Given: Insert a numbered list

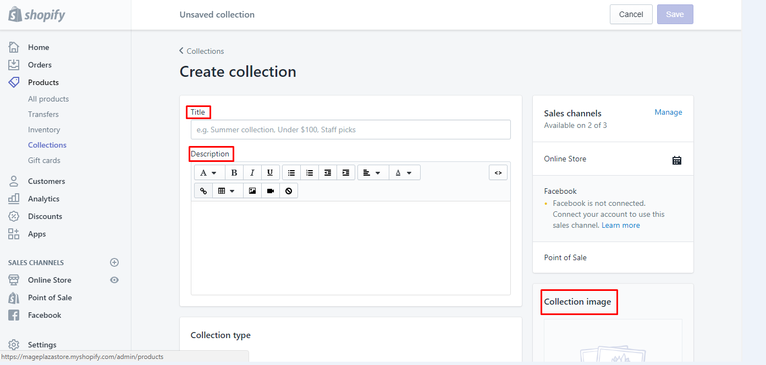Looking at the screenshot, I should tap(310, 172).
